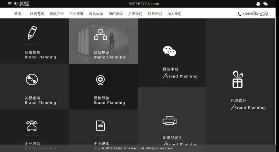Click the webcam icon for 品牌形象
This screenshot has width=279, height=152.
[100, 80]
